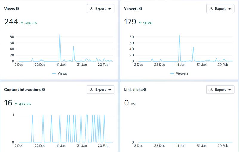Click the info icon next to Link clicks

point(145,90)
